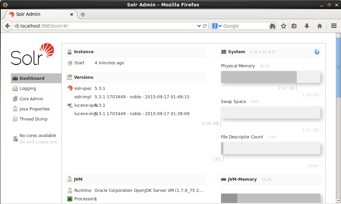Click the vertical scrollbar thumb
The width and height of the screenshot is (341, 204).
[338, 67]
